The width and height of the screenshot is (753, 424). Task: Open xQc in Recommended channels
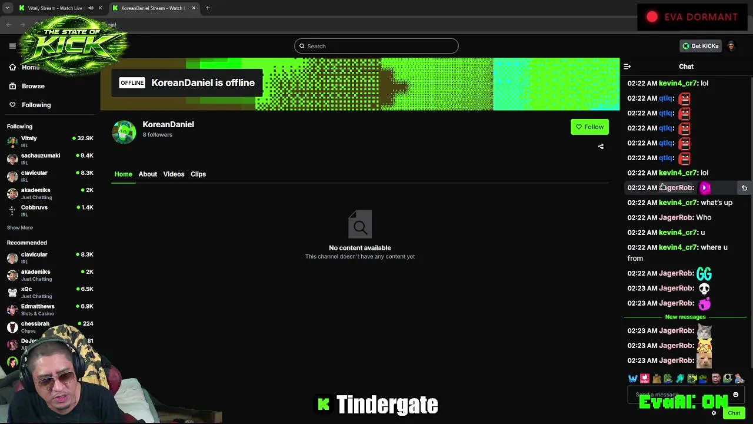point(50,292)
